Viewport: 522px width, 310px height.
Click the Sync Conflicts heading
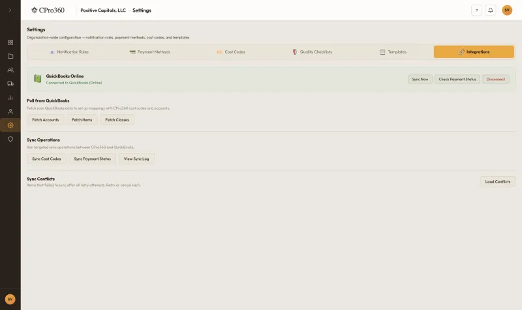[41, 179]
